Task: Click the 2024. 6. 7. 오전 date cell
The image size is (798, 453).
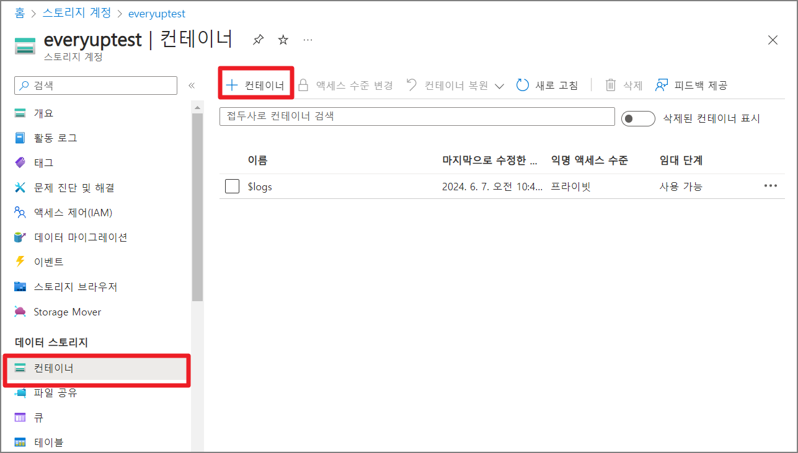Action: coord(492,187)
